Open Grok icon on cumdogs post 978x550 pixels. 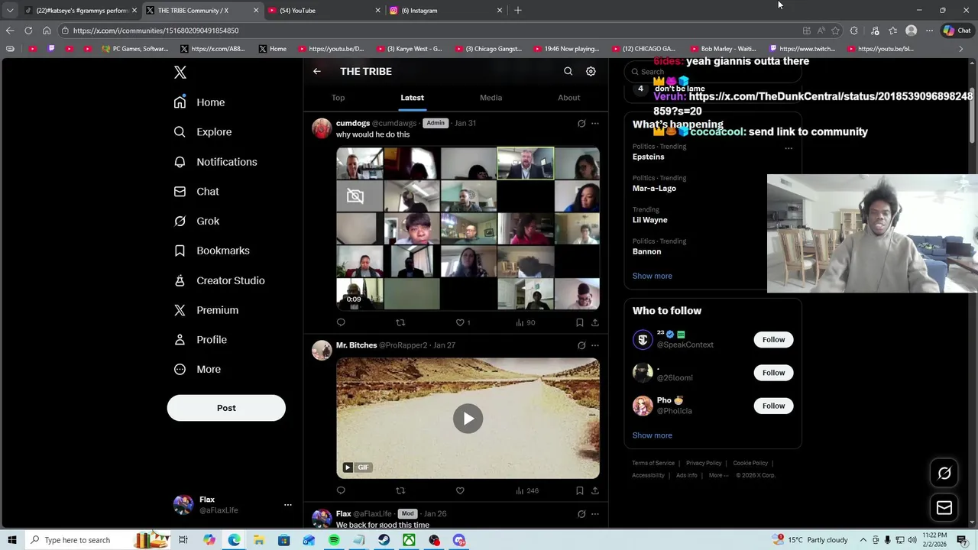tap(581, 123)
